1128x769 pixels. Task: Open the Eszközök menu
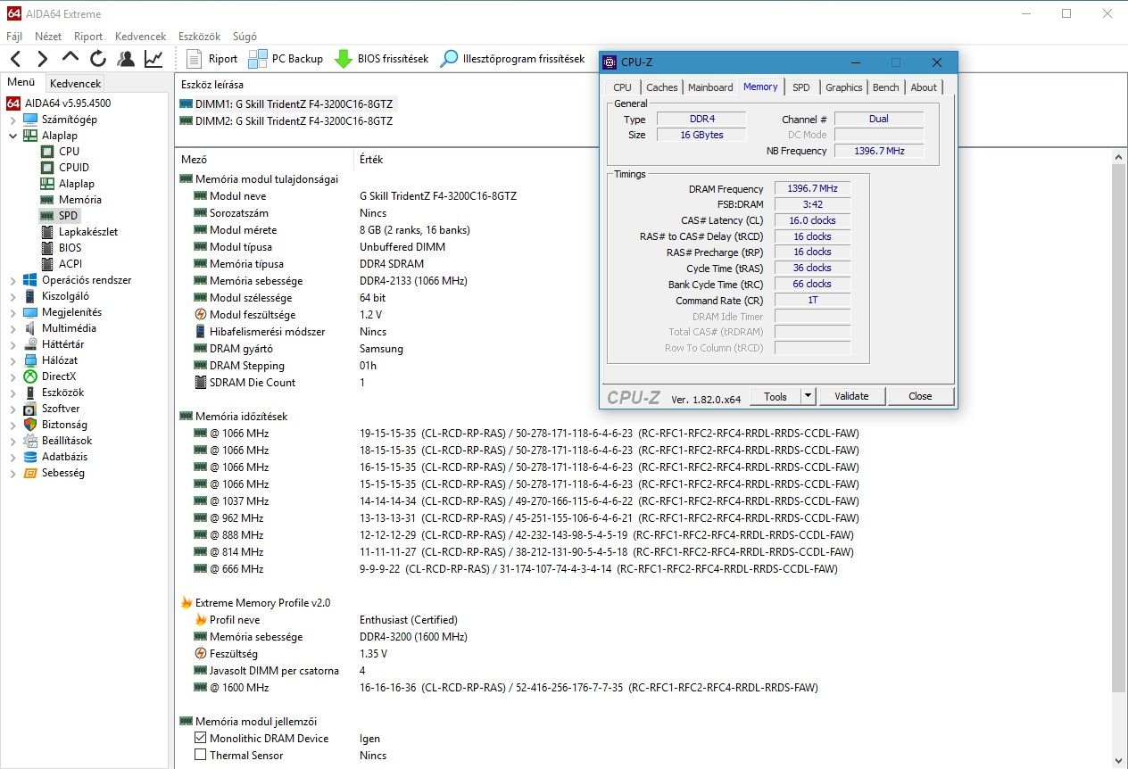(x=199, y=37)
